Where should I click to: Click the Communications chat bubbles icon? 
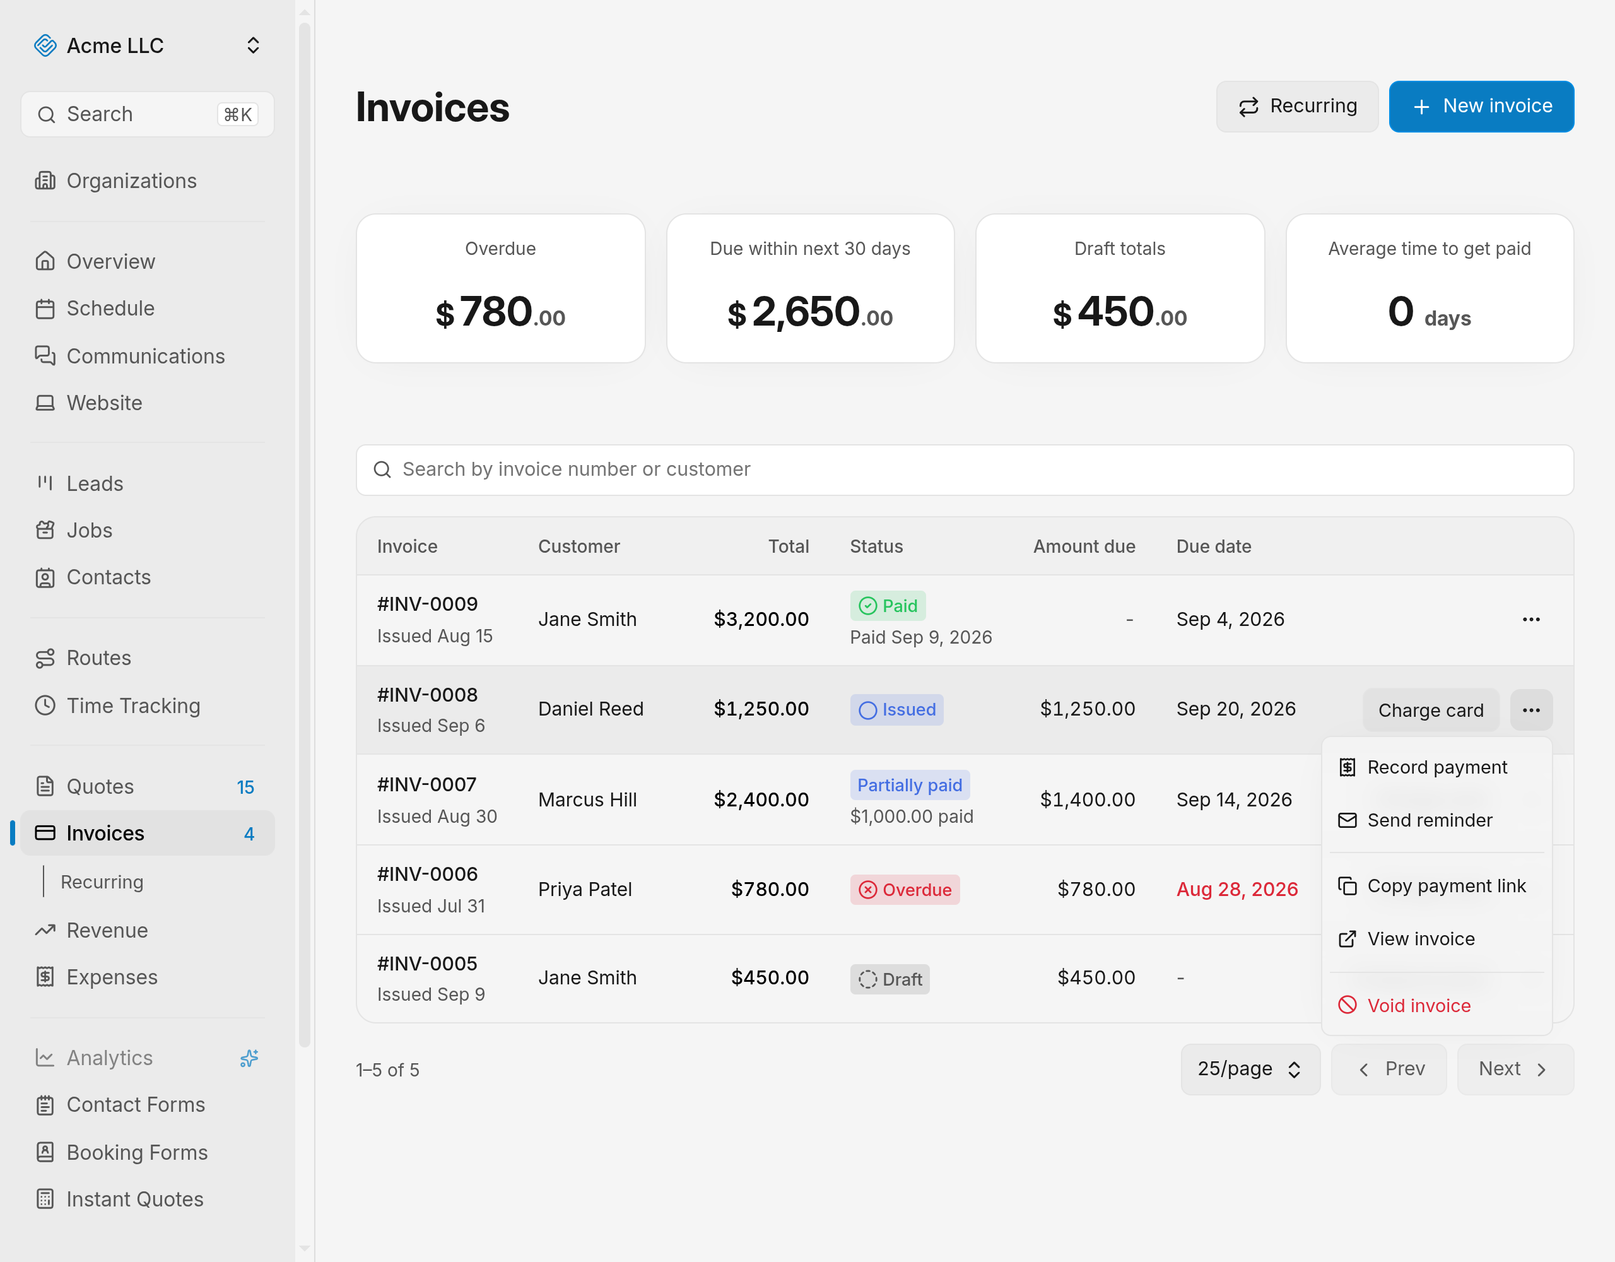[x=45, y=356]
